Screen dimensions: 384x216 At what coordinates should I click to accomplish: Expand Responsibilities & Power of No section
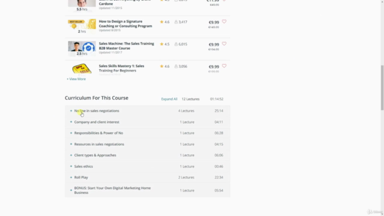click(x=148, y=133)
